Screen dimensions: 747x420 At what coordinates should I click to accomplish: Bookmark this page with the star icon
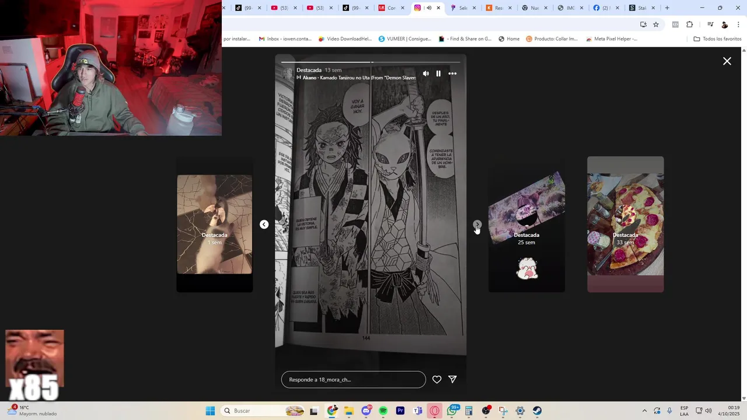[x=656, y=24]
